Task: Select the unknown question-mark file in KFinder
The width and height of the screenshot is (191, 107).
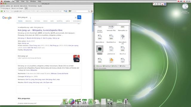Action: tap(123, 39)
